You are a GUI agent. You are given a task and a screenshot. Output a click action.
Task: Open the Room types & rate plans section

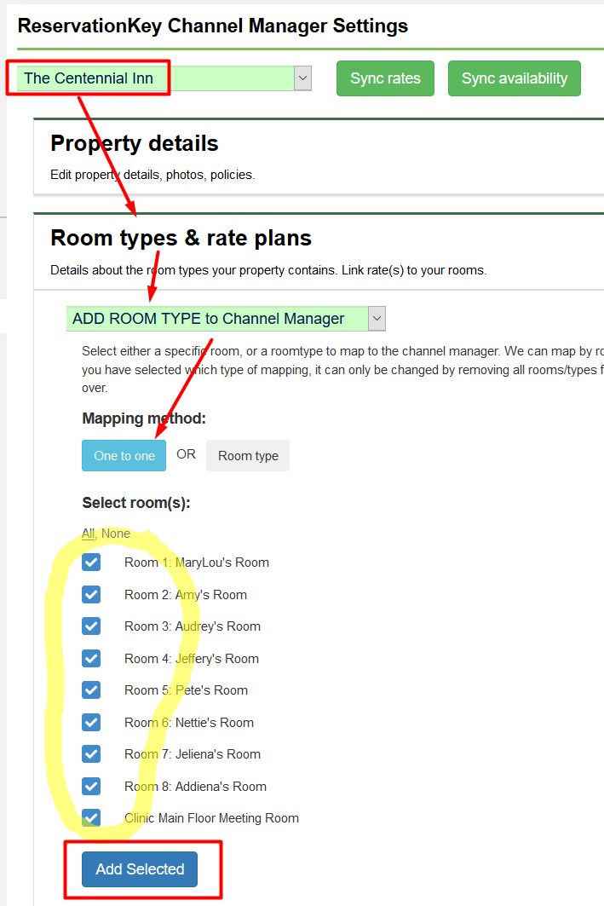[181, 238]
